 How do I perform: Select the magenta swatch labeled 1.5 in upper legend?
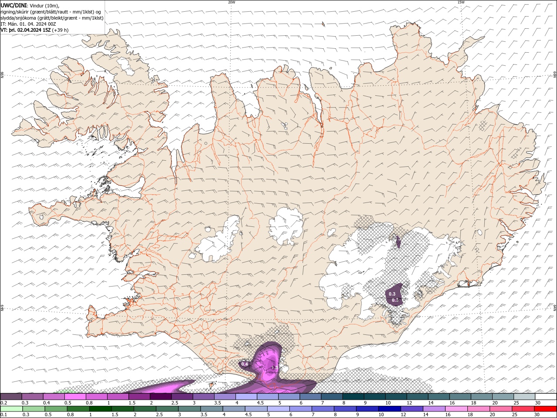click(140, 397)
